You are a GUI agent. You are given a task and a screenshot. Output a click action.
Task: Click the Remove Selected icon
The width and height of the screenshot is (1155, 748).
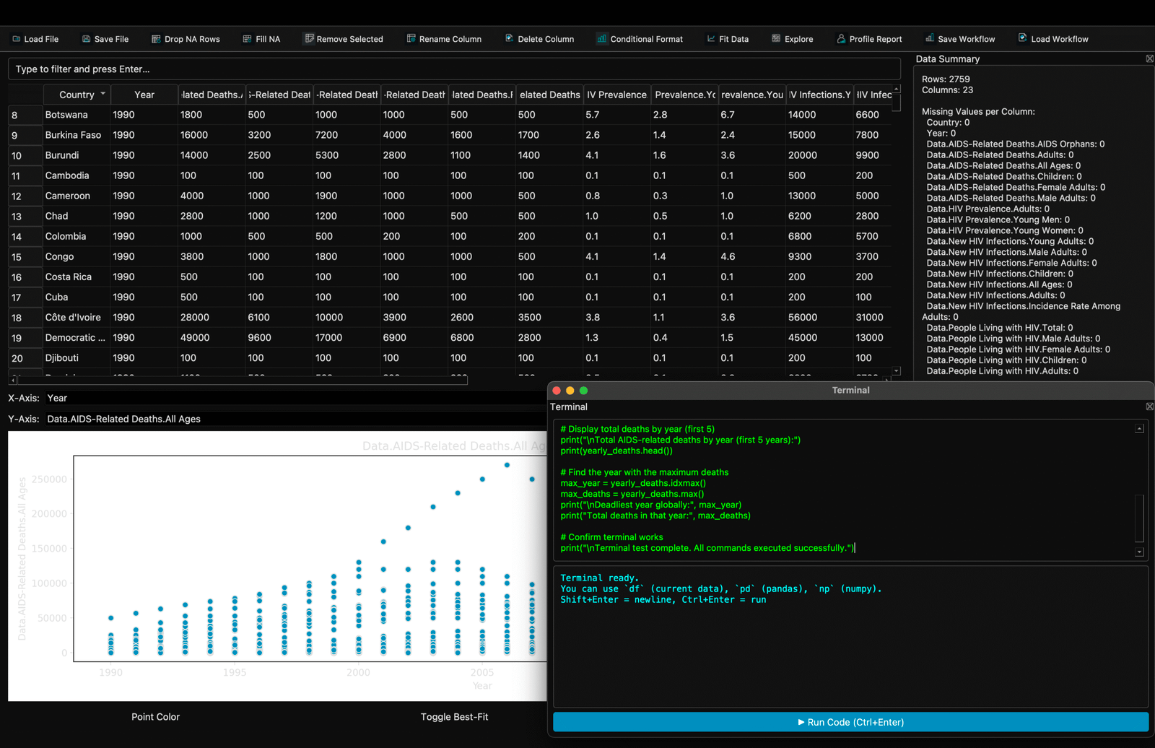pyautogui.click(x=310, y=39)
